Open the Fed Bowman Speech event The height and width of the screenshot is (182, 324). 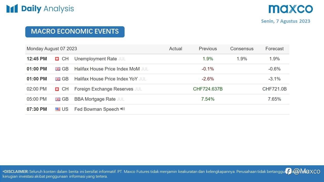(96, 109)
